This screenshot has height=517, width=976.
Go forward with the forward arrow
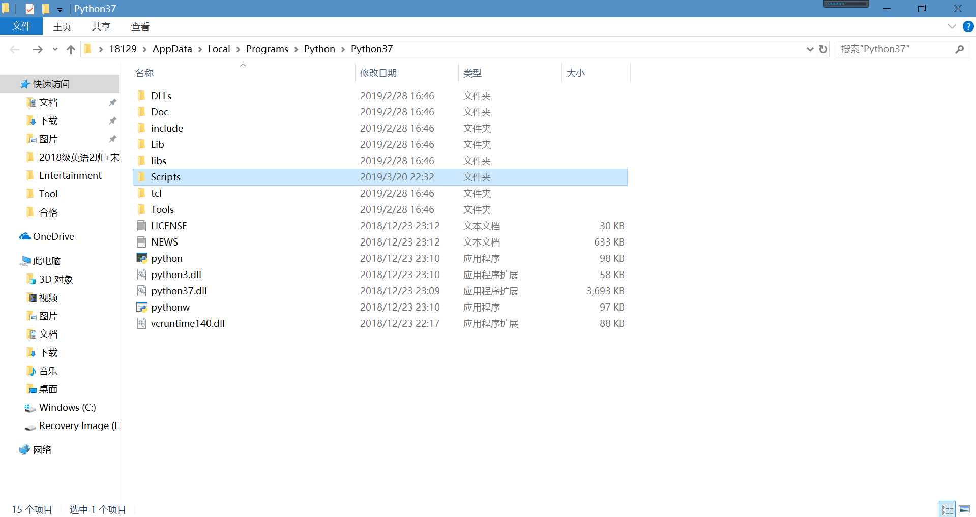click(38, 49)
